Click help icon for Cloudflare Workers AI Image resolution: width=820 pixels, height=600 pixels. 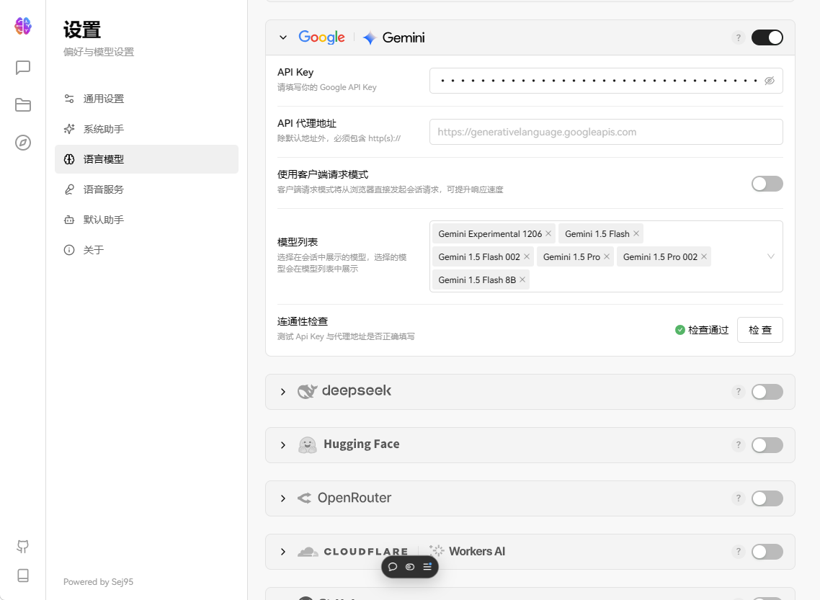(x=738, y=552)
